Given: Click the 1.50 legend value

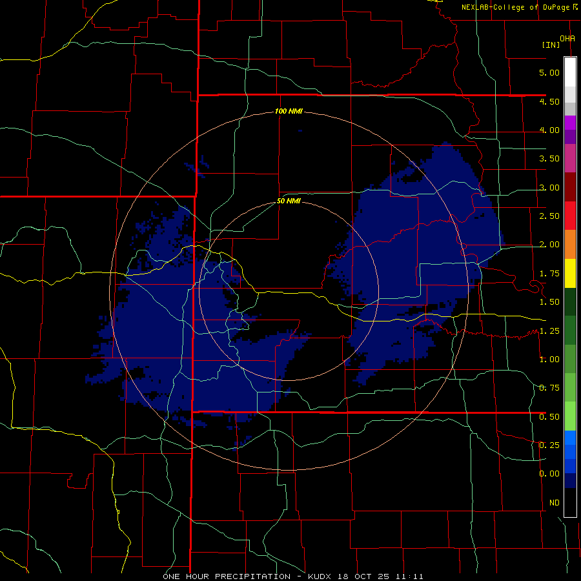Looking at the screenshot, I should pyautogui.click(x=549, y=302).
